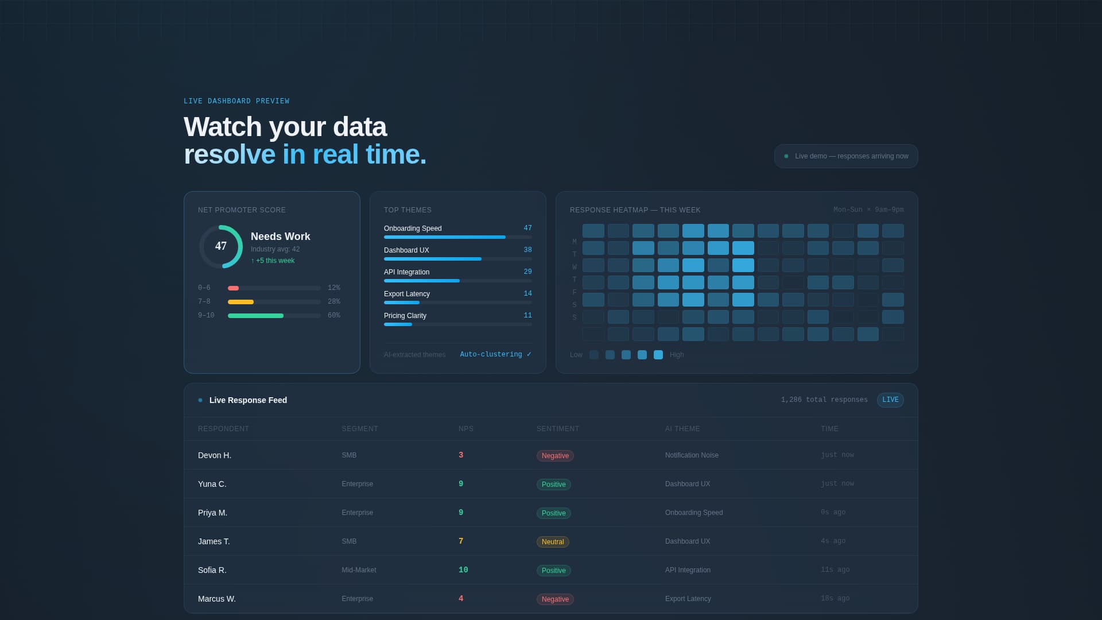Open respondent Devon H. row name
Screen dimensions: 1102x620
215,455
